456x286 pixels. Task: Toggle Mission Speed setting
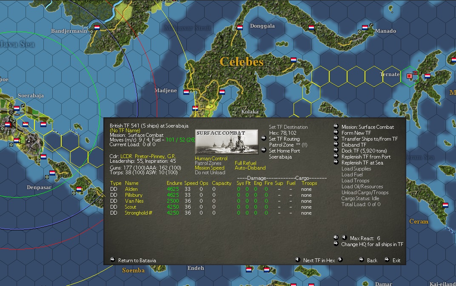(x=210, y=168)
